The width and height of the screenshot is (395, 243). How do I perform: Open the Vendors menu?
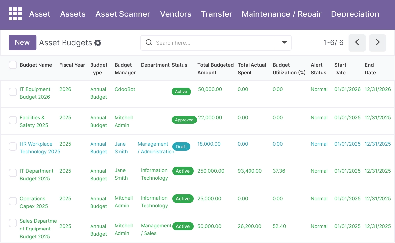pos(176,14)
